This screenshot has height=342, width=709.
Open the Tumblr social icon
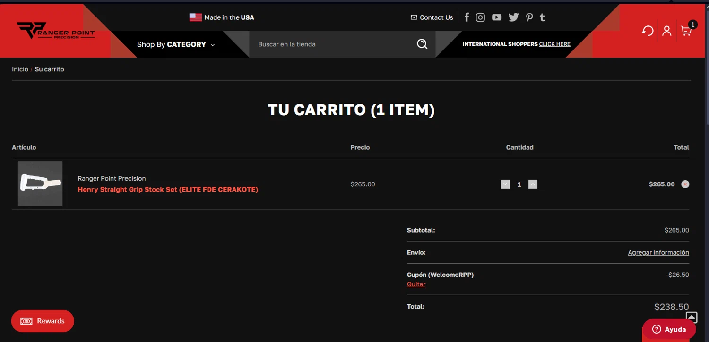542,17
